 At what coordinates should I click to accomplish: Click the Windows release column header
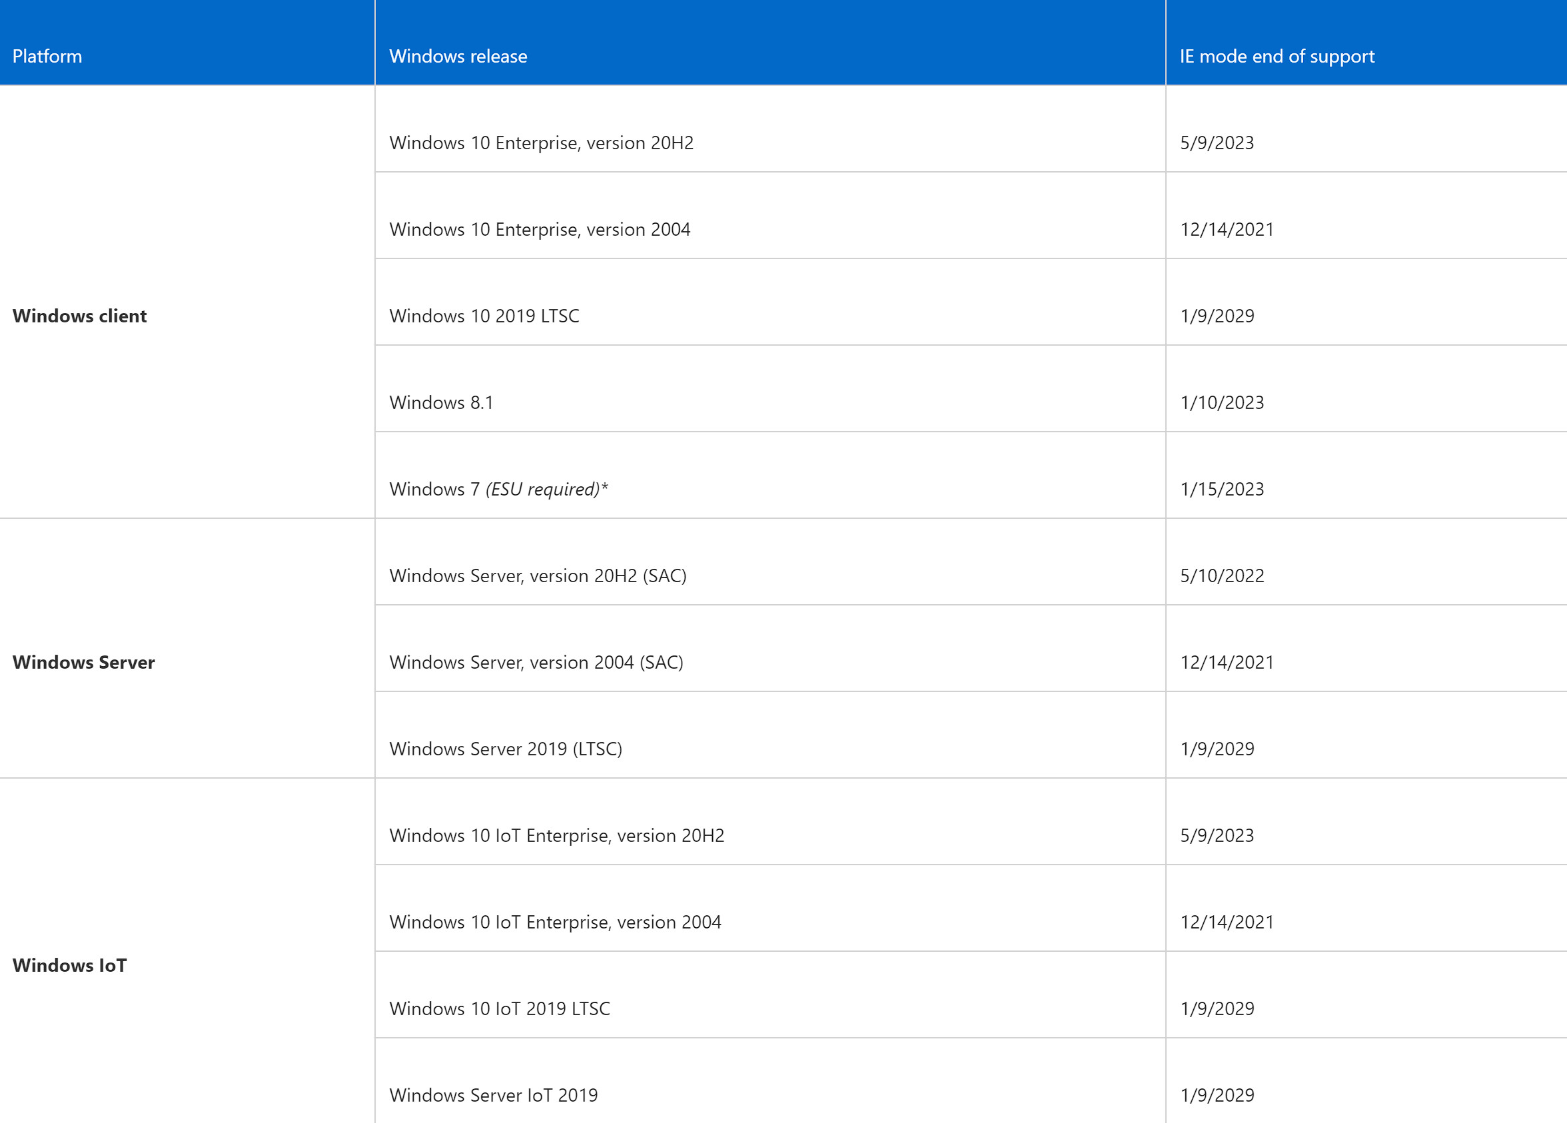point(458,56)
